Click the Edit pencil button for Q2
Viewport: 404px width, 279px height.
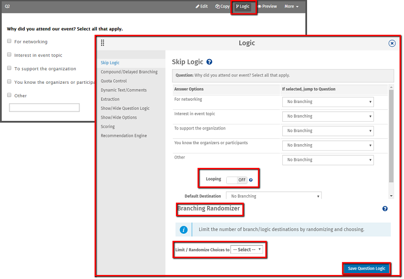click(202, 6)
